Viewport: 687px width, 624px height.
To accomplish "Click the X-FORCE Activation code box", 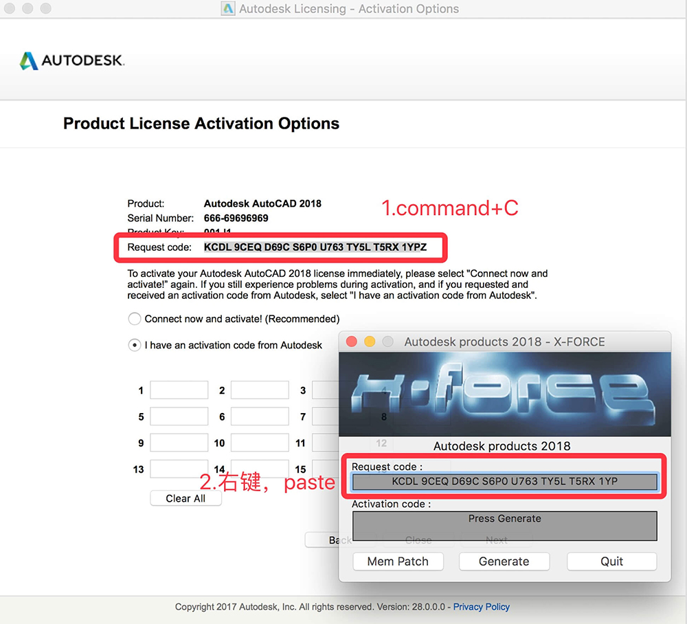I will (x=505, y=526).
